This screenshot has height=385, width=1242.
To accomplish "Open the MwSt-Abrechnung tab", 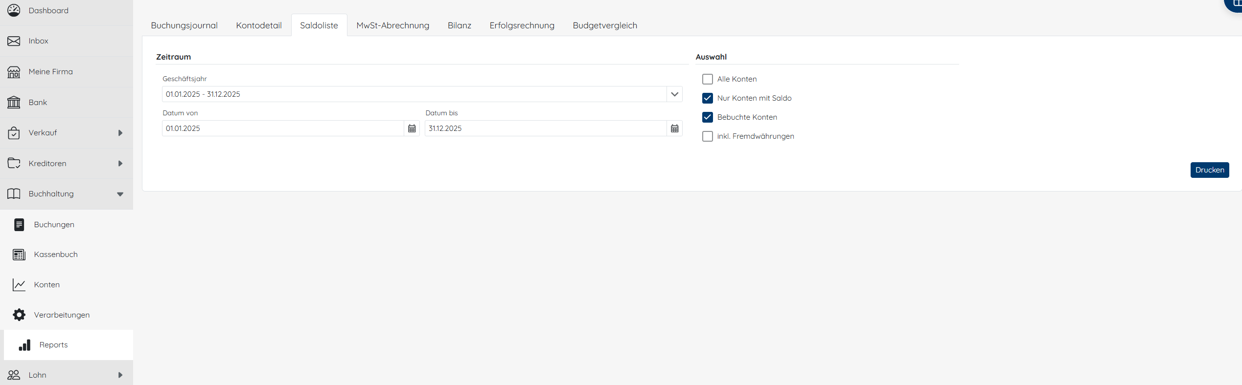I will click(x=392, y=25).
